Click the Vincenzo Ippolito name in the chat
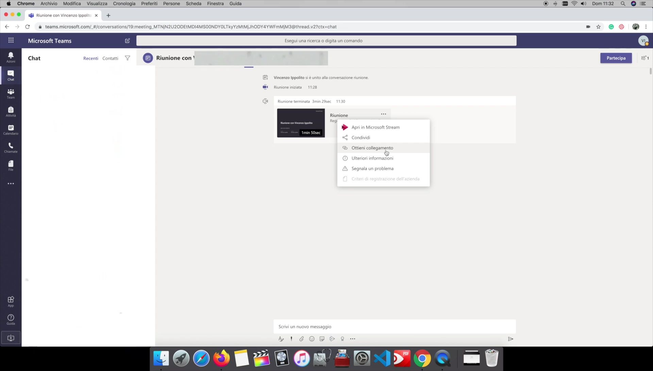Screen dimensions: 653x371 pos(289,78)
